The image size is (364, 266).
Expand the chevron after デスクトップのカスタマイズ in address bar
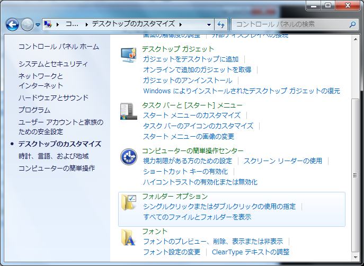pyautogui.click(x=180, y=24)
